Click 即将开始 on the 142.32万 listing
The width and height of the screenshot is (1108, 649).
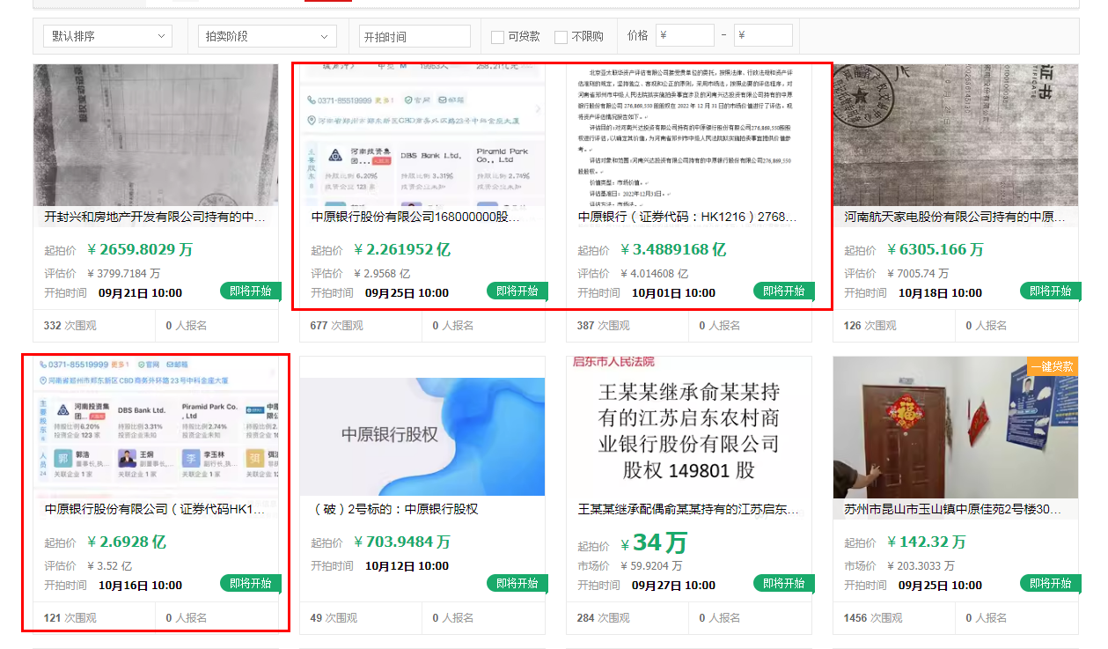[1051, 583]
